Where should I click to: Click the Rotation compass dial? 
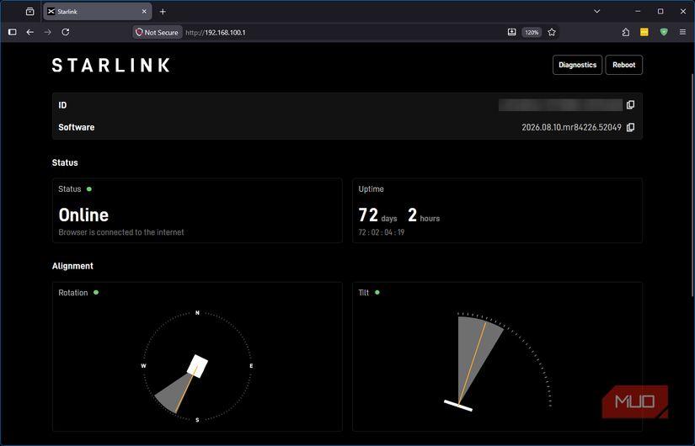point(197,366)
